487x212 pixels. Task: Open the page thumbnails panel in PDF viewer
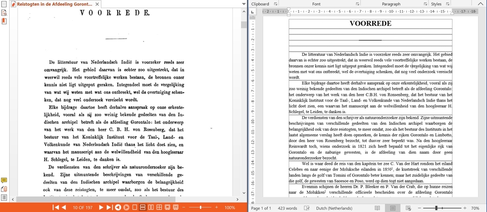click(x=4, y=5)
